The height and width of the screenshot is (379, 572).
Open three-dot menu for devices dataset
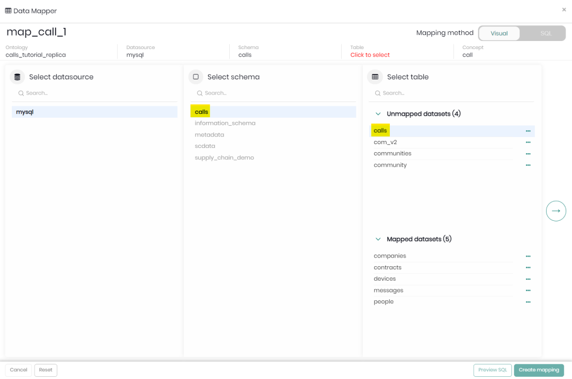tap(528, 279)
